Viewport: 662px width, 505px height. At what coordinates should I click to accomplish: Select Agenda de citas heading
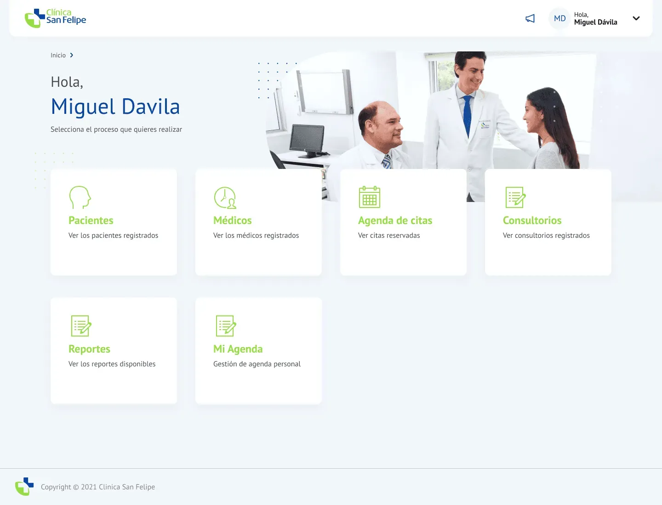coord(395,220)
